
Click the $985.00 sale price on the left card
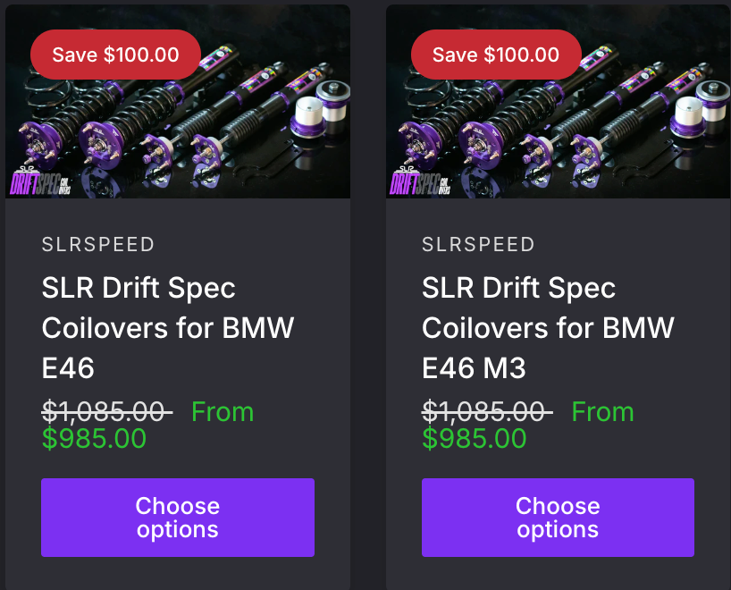pyautogui.click(x=94, y=439)
